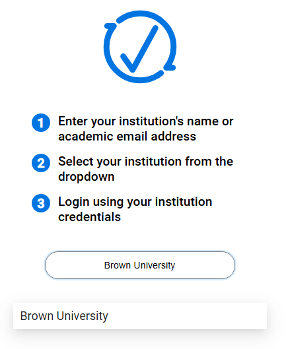Screen dimensions: 286x349
Task: Click the blue checkmark inside the logo
Action: click(139, 49)
